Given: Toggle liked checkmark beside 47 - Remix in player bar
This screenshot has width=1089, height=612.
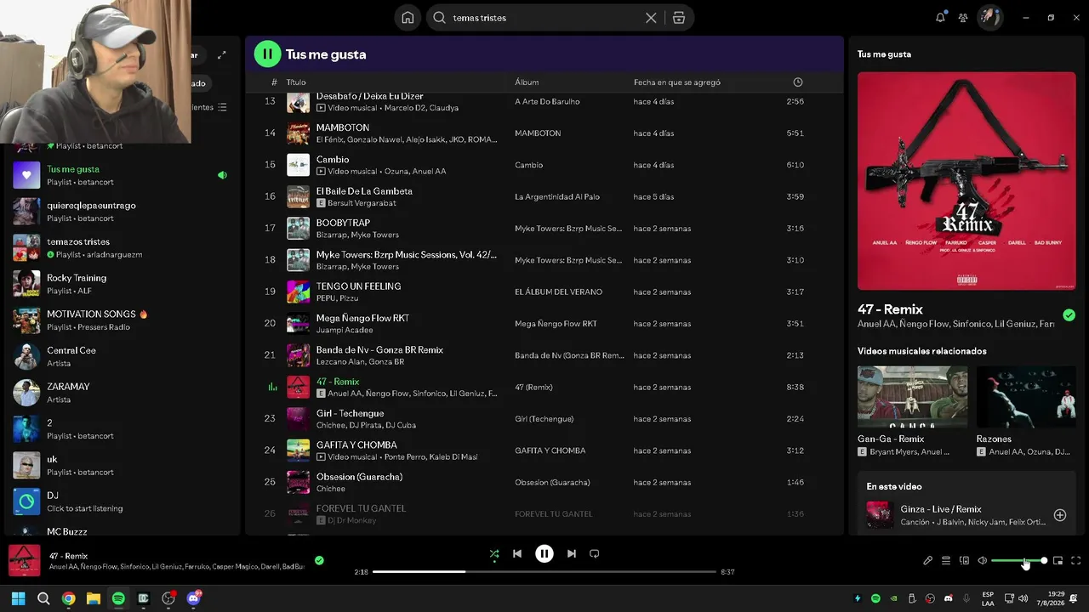Looking at the screenshot, I should click(x=319, y=561).
